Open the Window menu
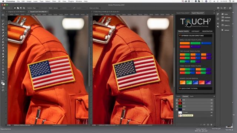The width and height of the screenshot is (237, 133). (x=79, y=1)
